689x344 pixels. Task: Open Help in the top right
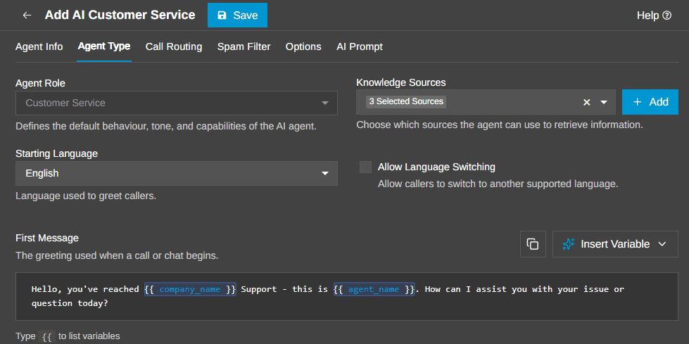pos(654,15)
